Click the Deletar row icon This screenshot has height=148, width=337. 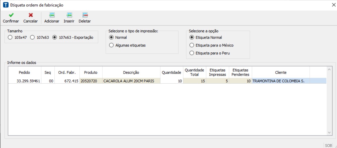85,15
